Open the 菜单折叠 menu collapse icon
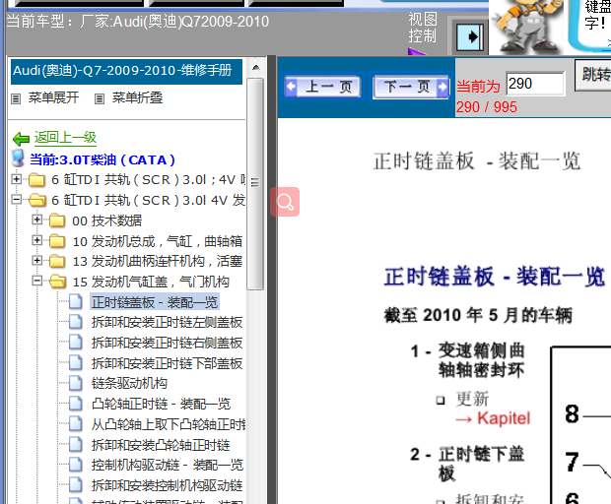 (100, 98)
